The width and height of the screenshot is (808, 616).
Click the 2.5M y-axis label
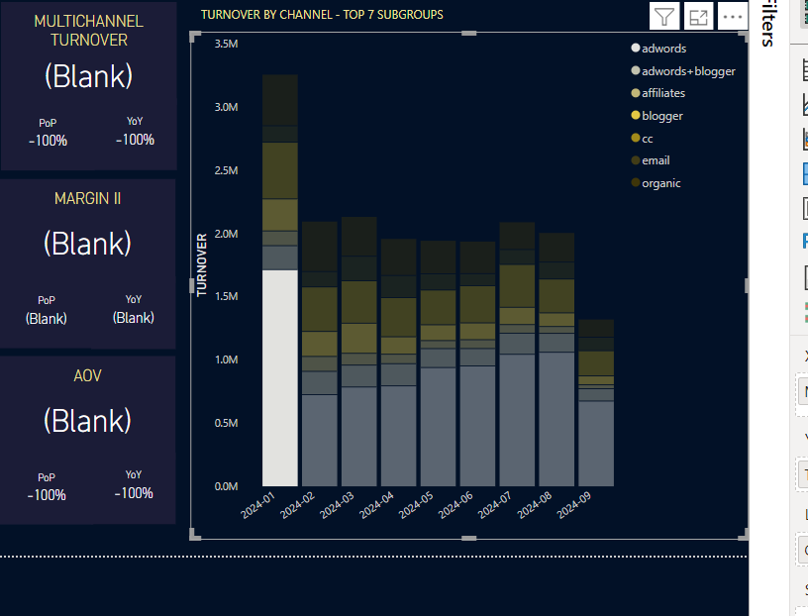(x=226, y=170)
